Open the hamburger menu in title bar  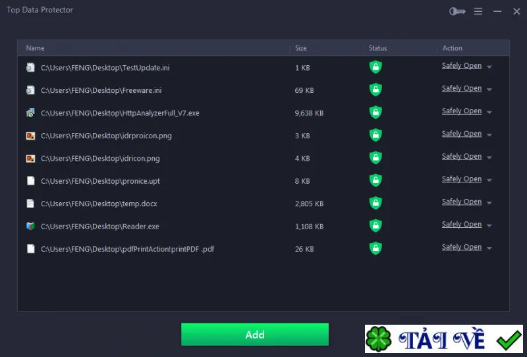point(478,11)
